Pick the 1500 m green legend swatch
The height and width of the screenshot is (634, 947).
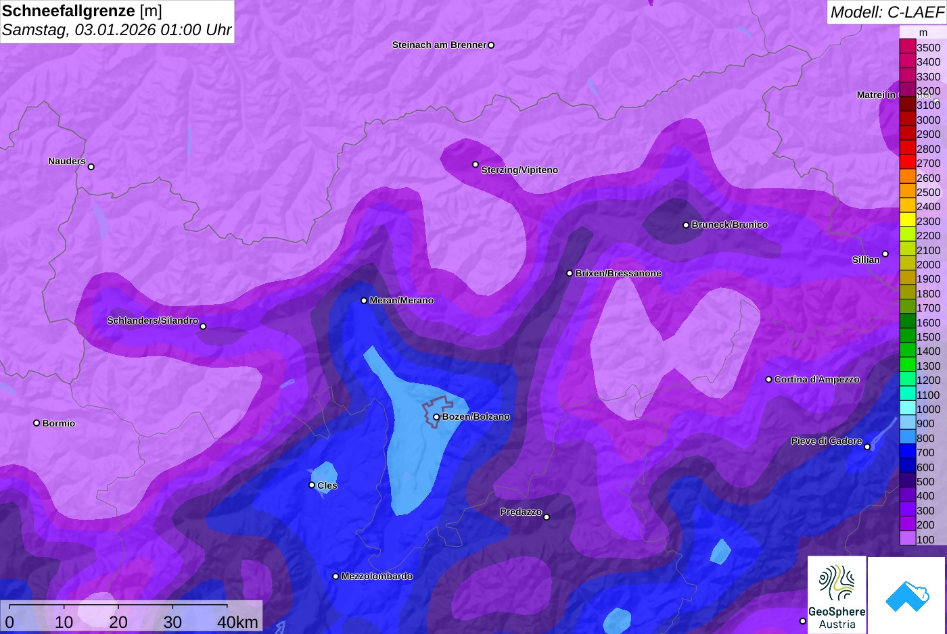[x=907, y=336]
